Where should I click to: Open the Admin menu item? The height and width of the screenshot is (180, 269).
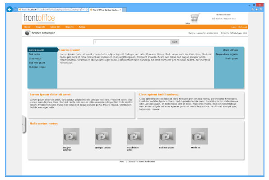coord(82,27)
